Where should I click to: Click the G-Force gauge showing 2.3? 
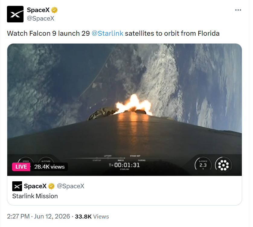(203, 165)
